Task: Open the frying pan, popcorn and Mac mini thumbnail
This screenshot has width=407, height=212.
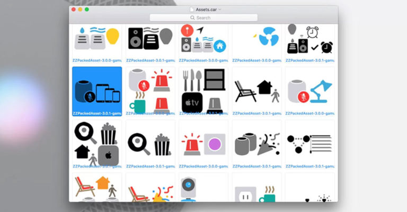Action: coord(97,144)
